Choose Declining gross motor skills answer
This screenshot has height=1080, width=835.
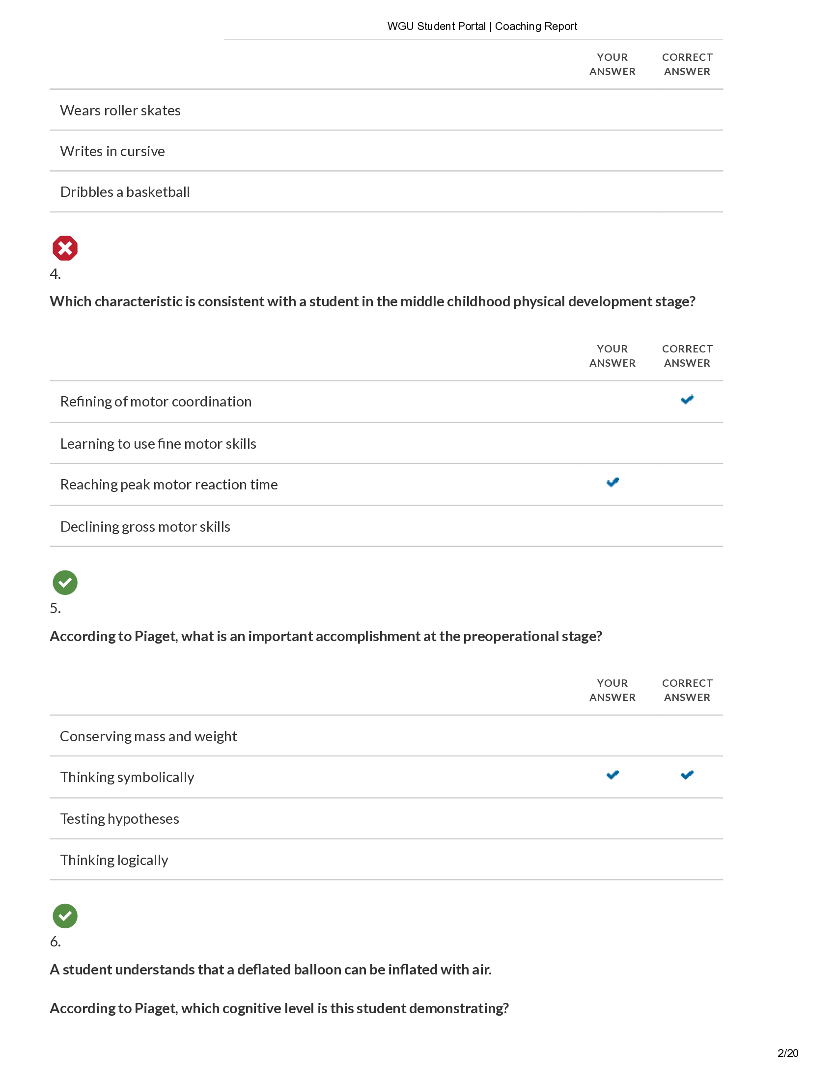point(145,527)
